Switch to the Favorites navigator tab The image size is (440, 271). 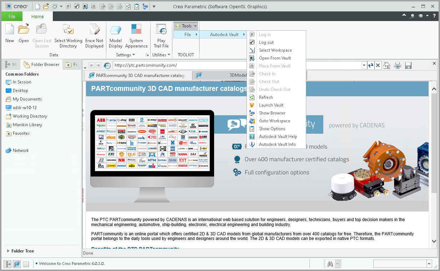tap(72, 65)
